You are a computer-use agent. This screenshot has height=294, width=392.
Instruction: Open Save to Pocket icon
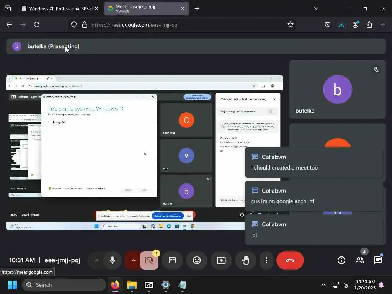328,24
